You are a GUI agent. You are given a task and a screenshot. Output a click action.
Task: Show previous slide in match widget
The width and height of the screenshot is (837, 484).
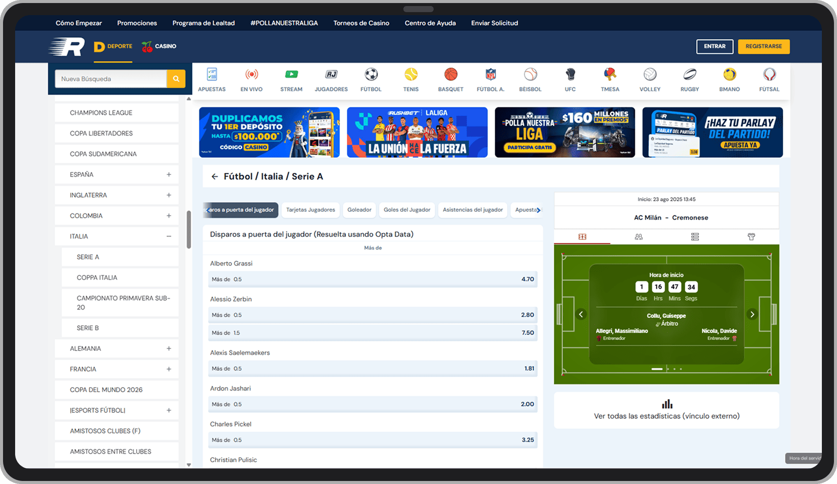coord(581,314)
